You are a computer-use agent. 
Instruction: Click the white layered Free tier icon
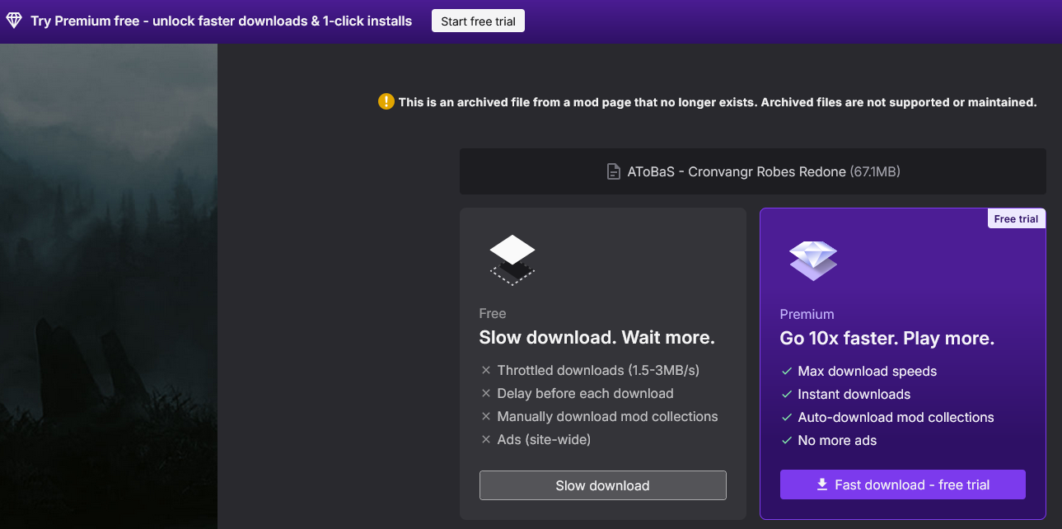(512, 260)
